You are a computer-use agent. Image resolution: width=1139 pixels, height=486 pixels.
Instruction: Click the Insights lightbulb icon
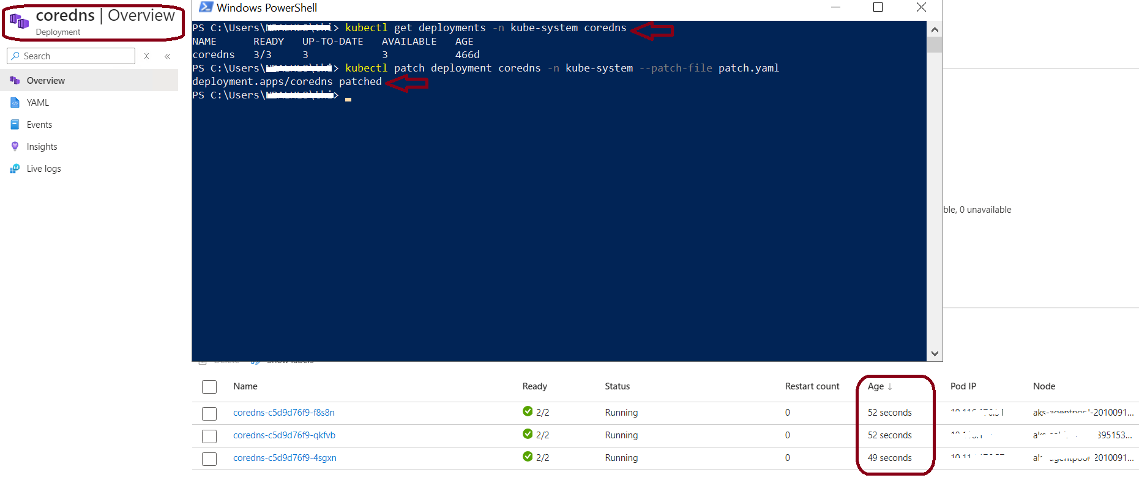pyautogui.click(x=15, y=147)
